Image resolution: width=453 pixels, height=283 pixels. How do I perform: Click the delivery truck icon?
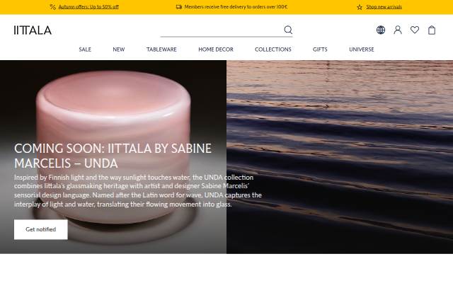(179, 7)
